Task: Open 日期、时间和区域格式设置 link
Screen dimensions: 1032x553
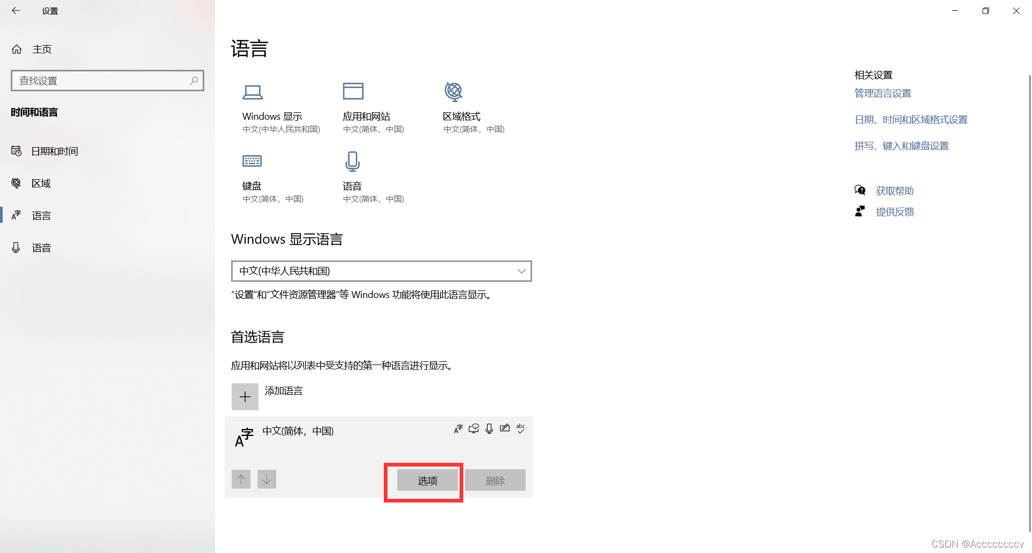Action: click(911, 120)
